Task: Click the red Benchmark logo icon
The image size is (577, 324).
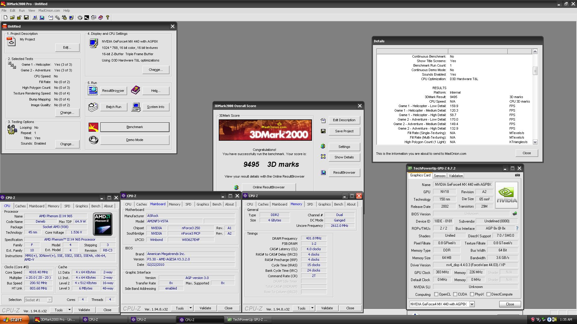Action: point(93,127)
